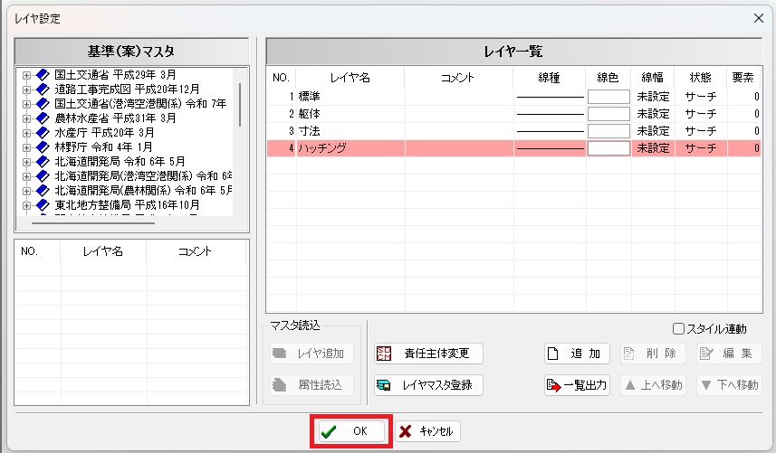The width and height of the screenshot is (776, 453).
Task: Select the 北海道開発局 令和 6年 5月 tree item
Action: 120,162
